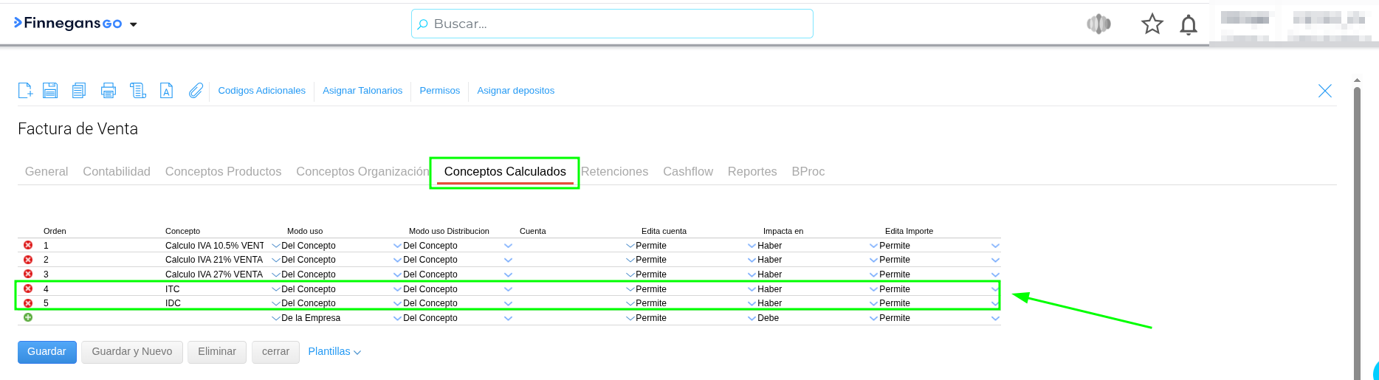Close the Factura de Venta form with X
This screenshot has height=380, width=1379.
coord(1325,91)
